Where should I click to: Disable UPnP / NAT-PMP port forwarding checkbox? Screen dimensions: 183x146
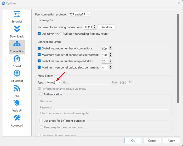click(x=39, y=34)
